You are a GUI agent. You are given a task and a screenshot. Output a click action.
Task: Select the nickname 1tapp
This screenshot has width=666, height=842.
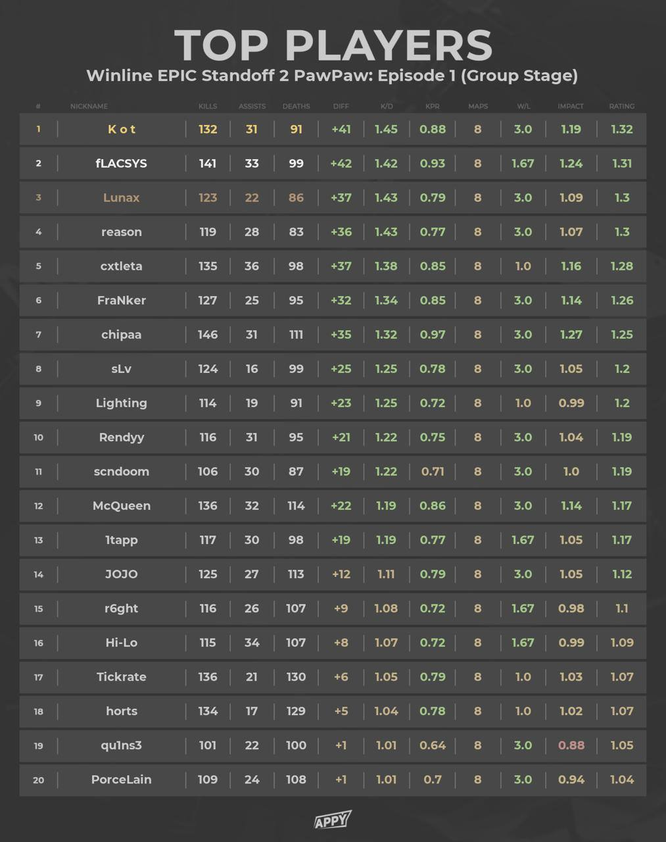coord(122,540)
